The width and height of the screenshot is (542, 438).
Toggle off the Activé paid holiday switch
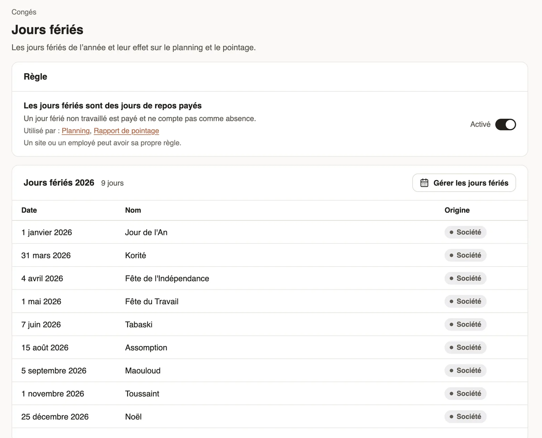click(505, 125)
